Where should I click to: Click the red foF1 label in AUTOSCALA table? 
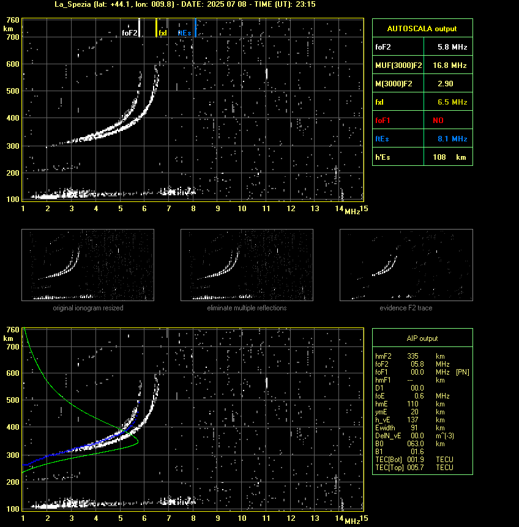click(x=383, y=121)
